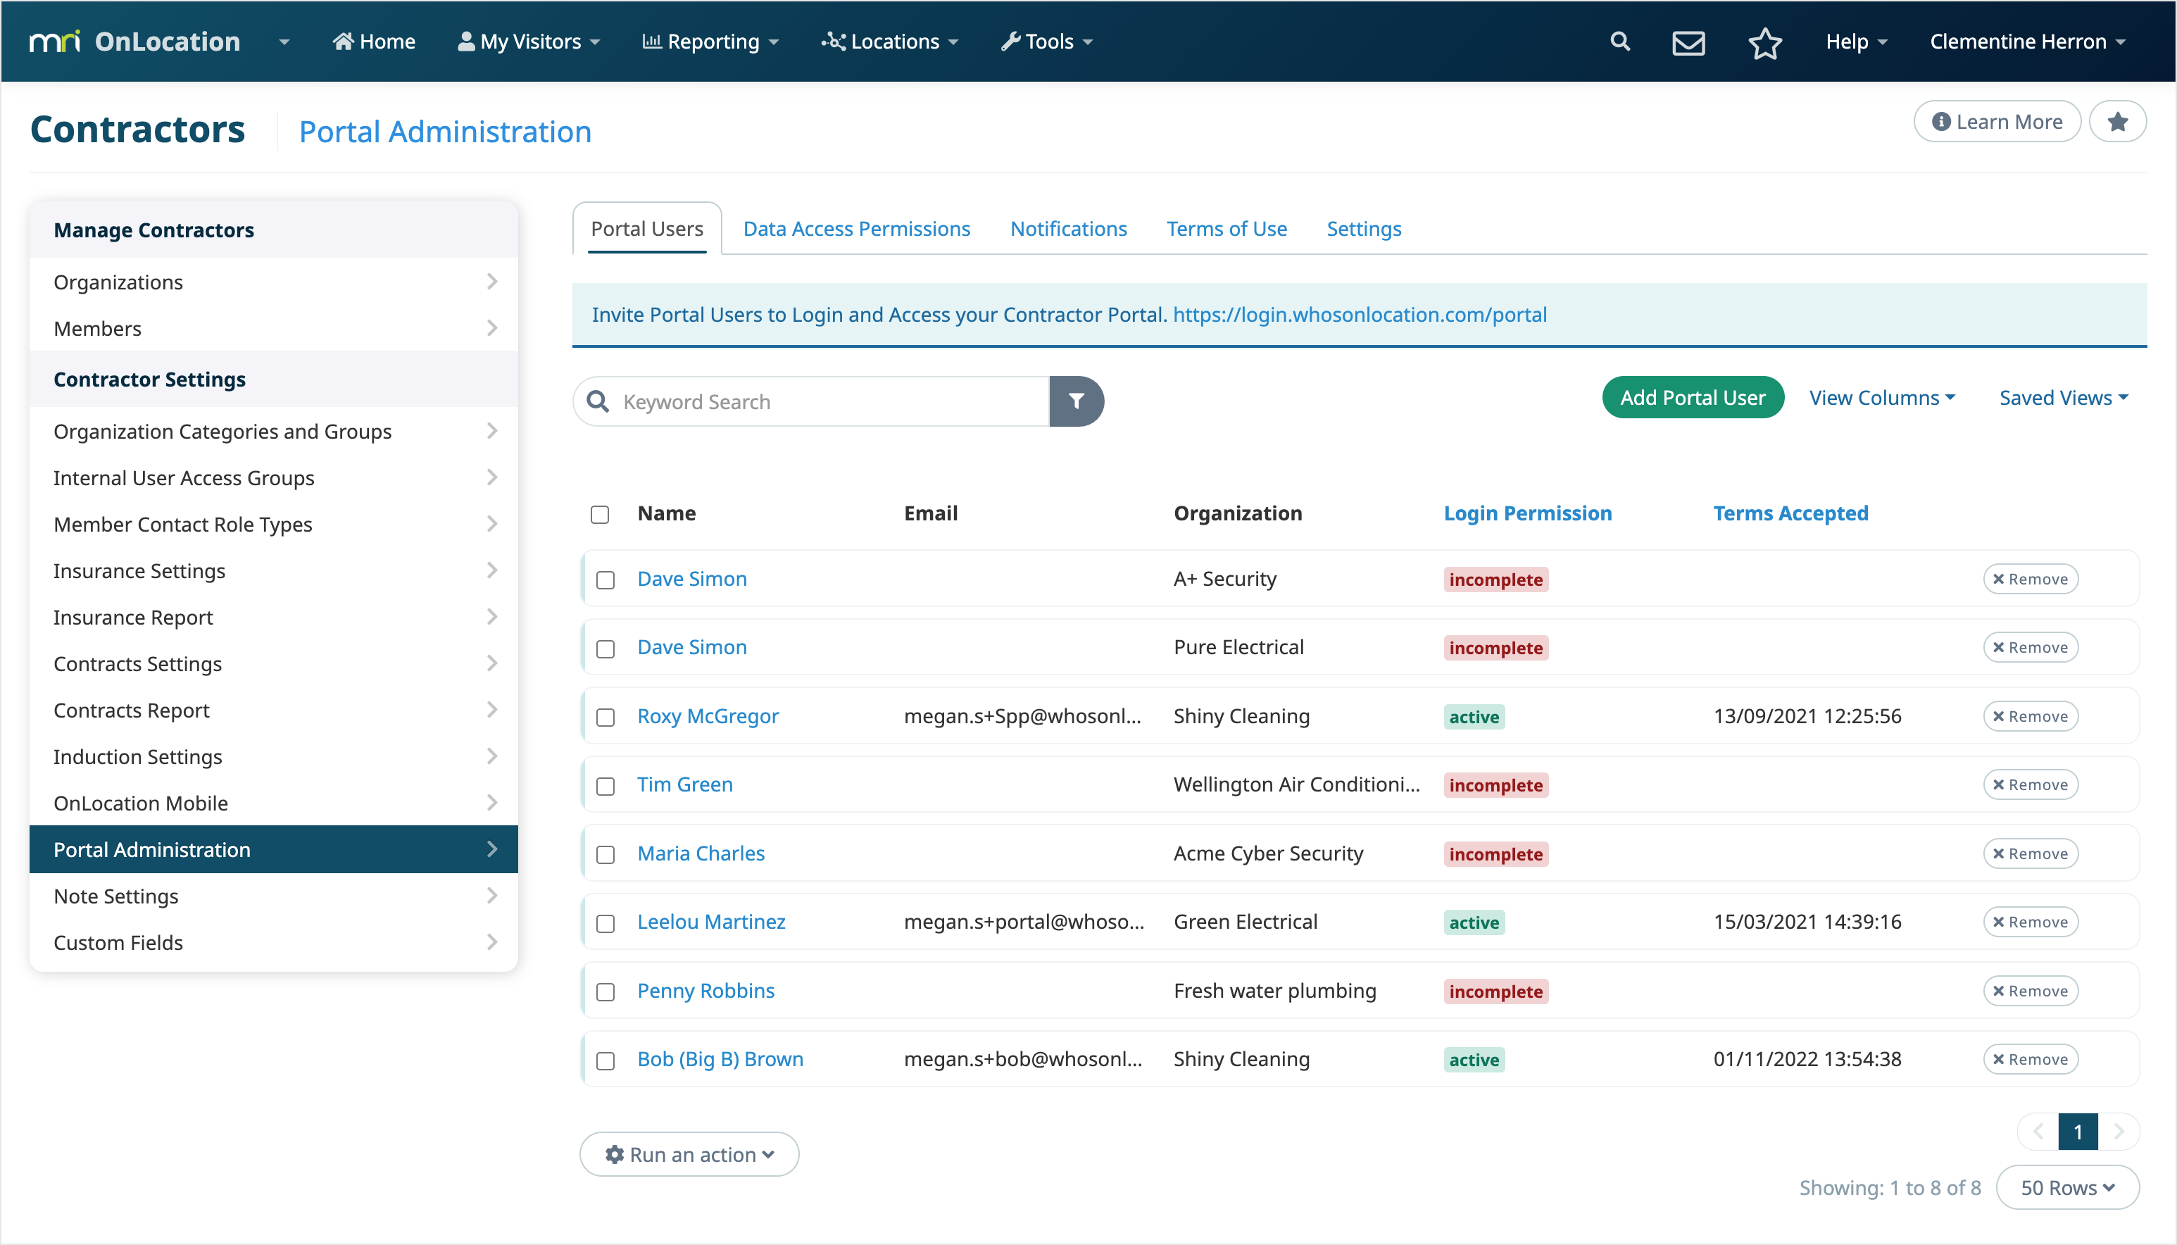The width and height of the screenshot is (2177, 1245).
Task: Open Organization Categories and Groups
Action: [x=273, y=431]
